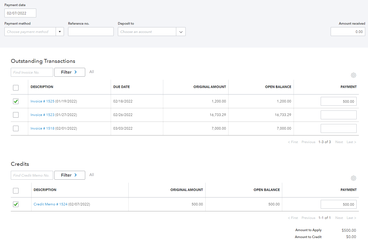Click the Reference no. field

pyautogui.click(x=91, y=32)
